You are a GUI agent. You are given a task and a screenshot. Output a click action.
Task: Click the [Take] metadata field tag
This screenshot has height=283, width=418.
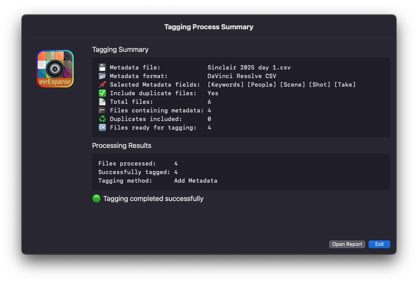[x=345, y=85]
